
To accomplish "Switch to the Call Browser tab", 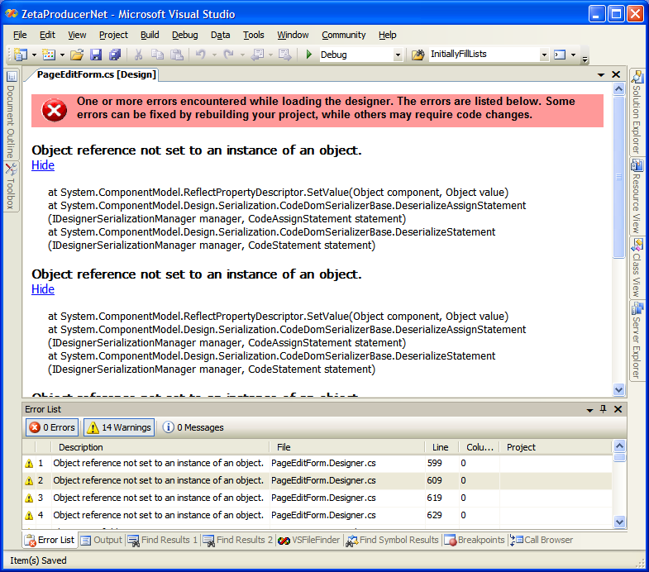I will click(542, 540).
